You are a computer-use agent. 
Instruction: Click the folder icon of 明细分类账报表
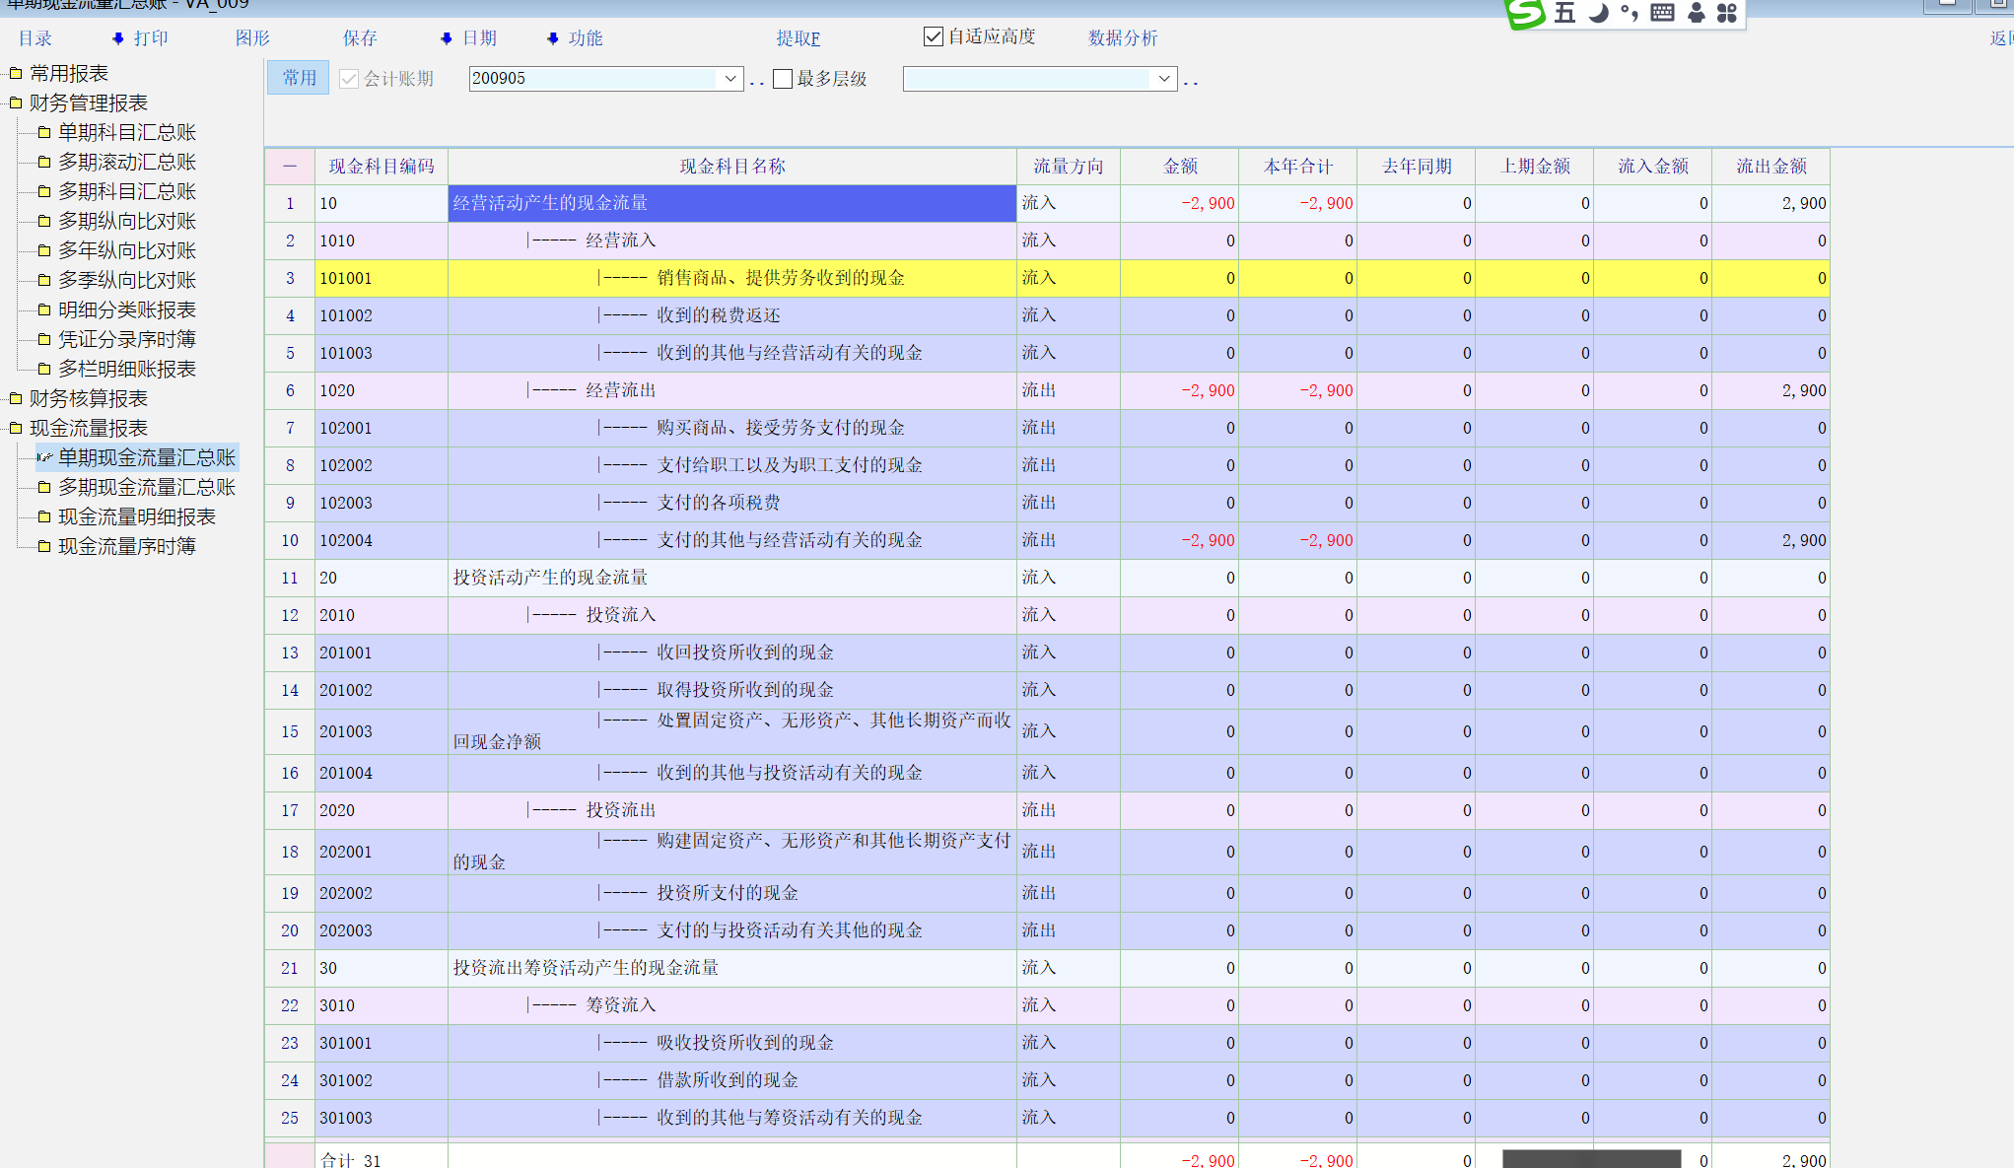(44, 309)
